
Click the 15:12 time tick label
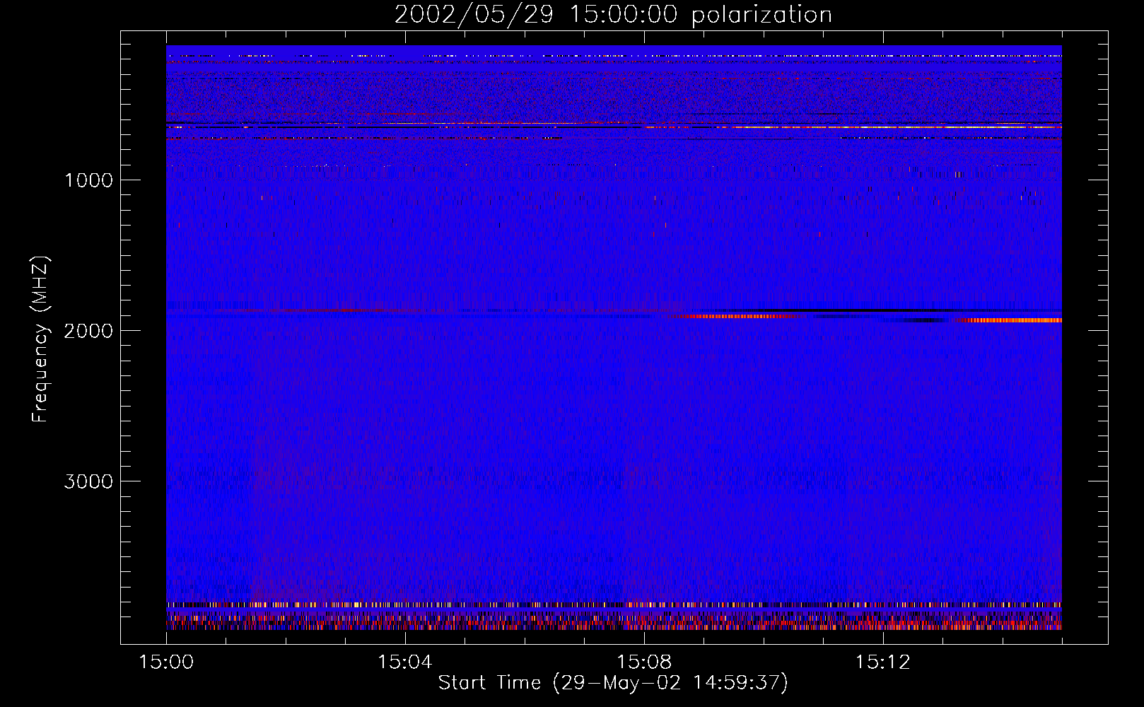(x=883, y=662)
